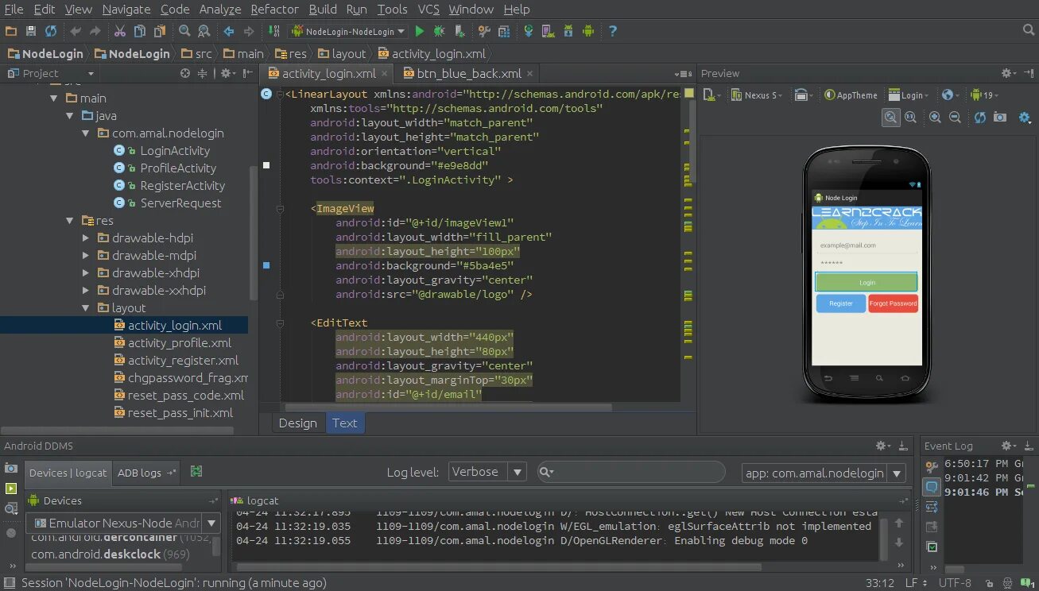Image resolution: width=1039 pixels, height=591 pixels.
Task: Click Actual Size 1:1 zoom icon
Action: click(910, 117)
